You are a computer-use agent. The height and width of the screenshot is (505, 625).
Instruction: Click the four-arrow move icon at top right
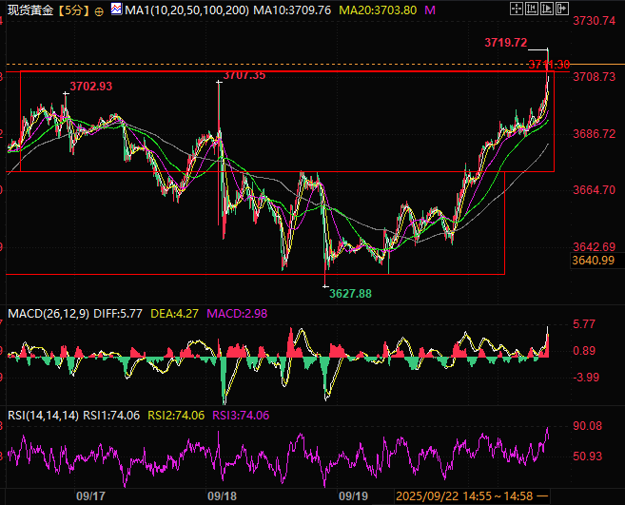click(x=517, y=9)
